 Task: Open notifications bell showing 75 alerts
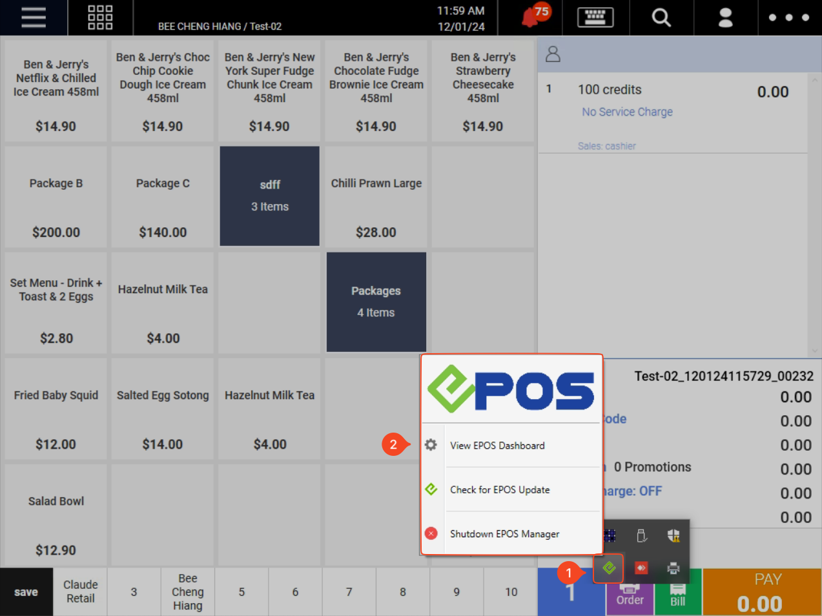click(x=535, y=16)
